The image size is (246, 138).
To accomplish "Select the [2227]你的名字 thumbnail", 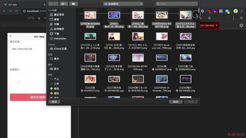I will (114, 79).
